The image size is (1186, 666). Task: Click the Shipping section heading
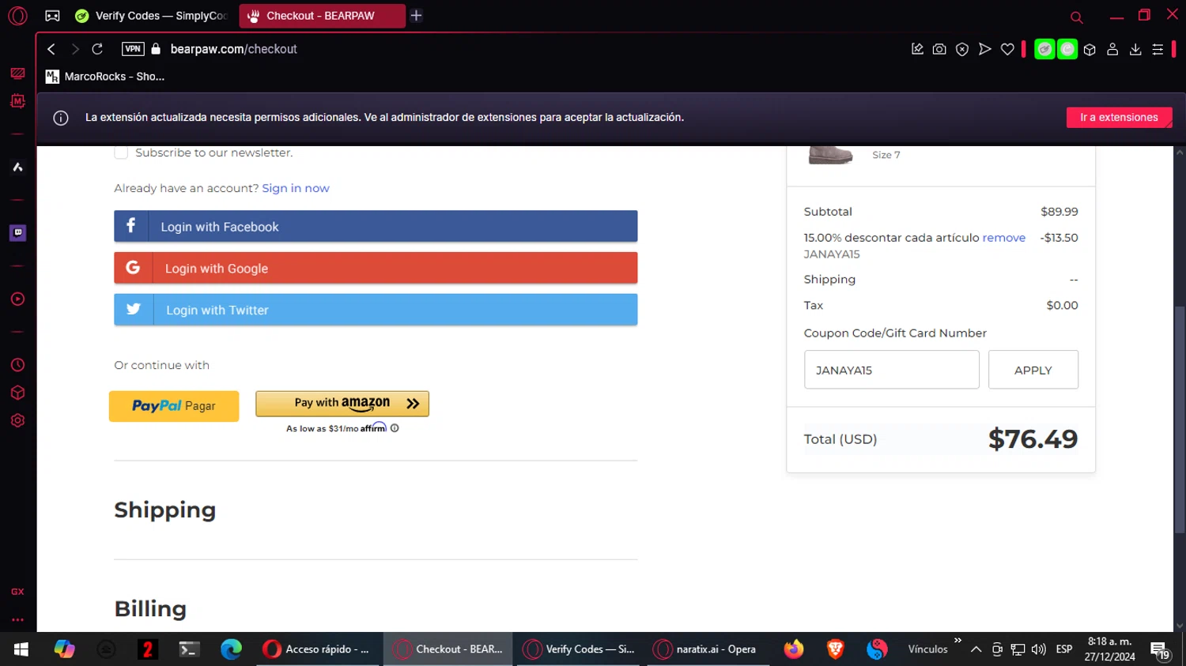click(x=164, y=510)
